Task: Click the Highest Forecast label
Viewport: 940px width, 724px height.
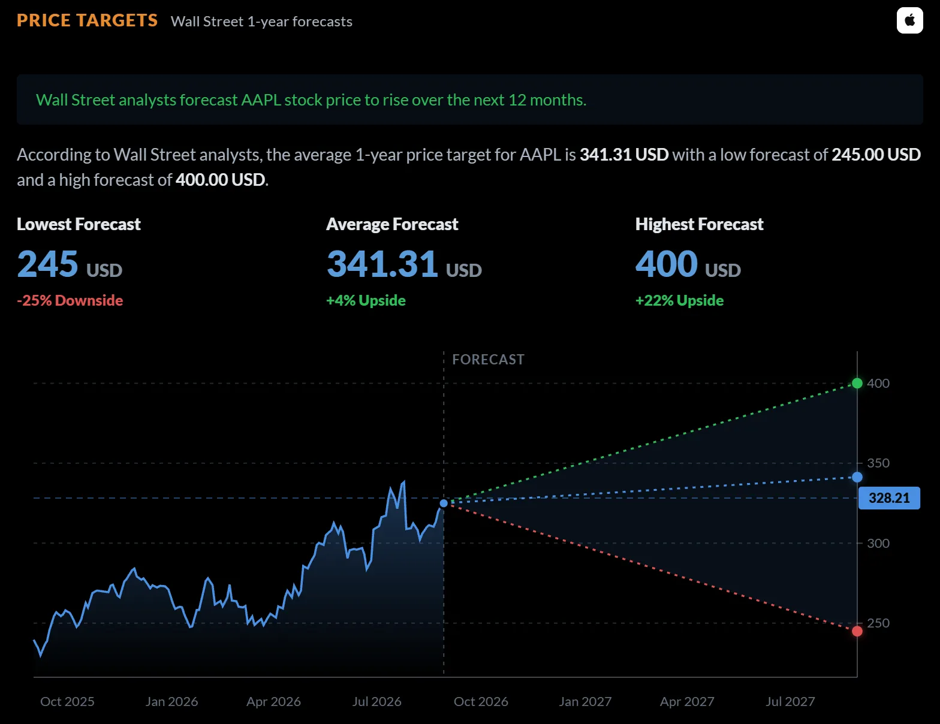Action: pyautogui.click(x=699, y=224)
